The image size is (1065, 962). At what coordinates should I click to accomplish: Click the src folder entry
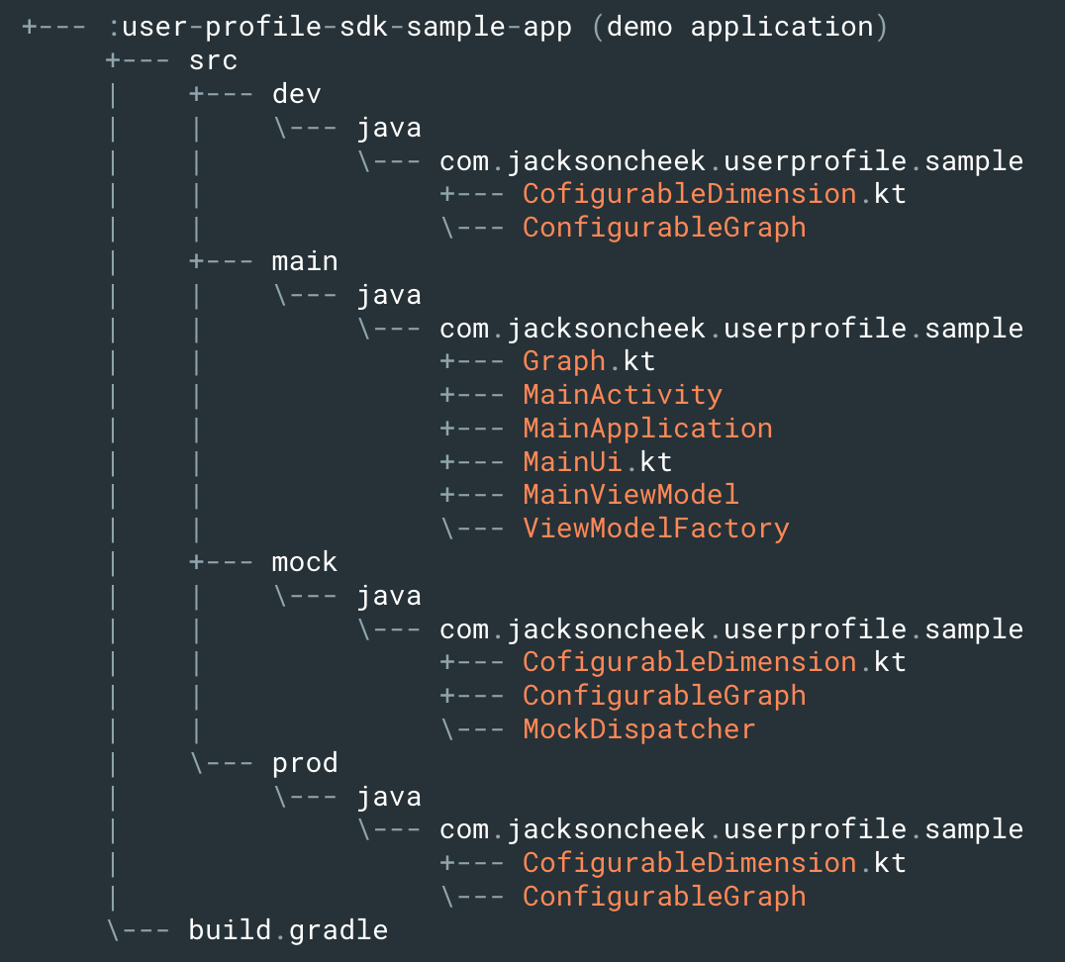coord(211,60)
